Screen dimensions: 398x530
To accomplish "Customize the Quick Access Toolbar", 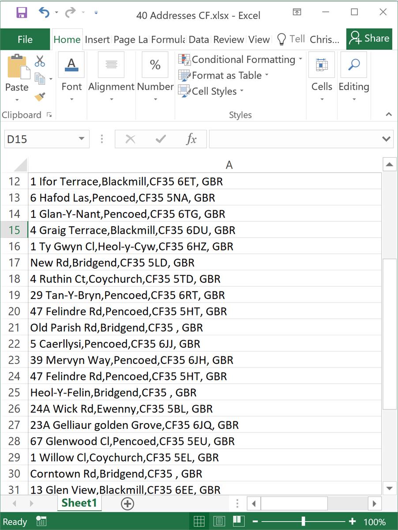I will (x=96, y=13).
